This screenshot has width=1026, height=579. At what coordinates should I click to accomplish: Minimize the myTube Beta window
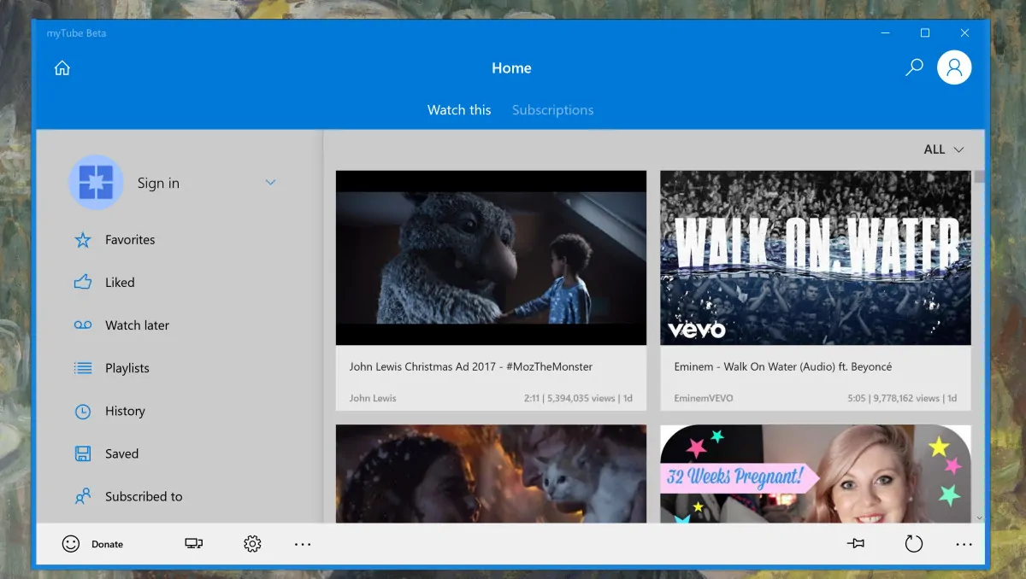tap(885, 33)
